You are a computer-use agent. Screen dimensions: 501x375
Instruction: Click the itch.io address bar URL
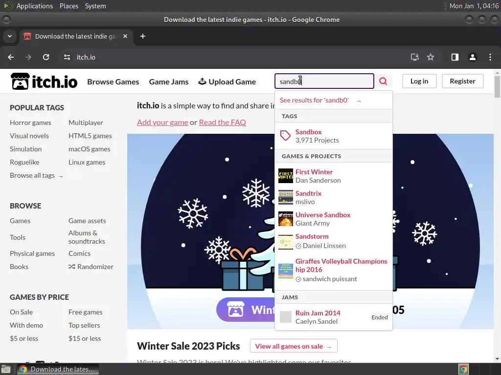[86, 57]
